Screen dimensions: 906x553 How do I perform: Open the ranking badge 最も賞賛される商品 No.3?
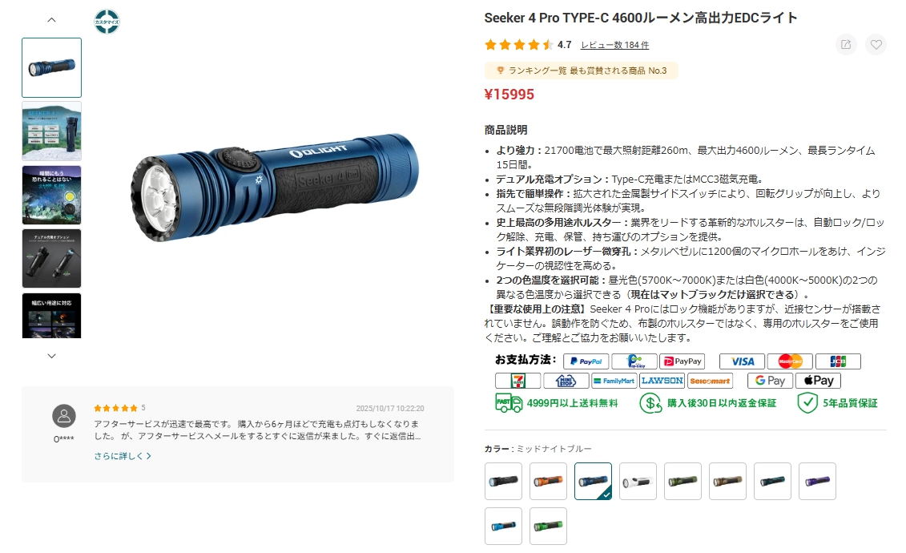[x=582, y=71]
